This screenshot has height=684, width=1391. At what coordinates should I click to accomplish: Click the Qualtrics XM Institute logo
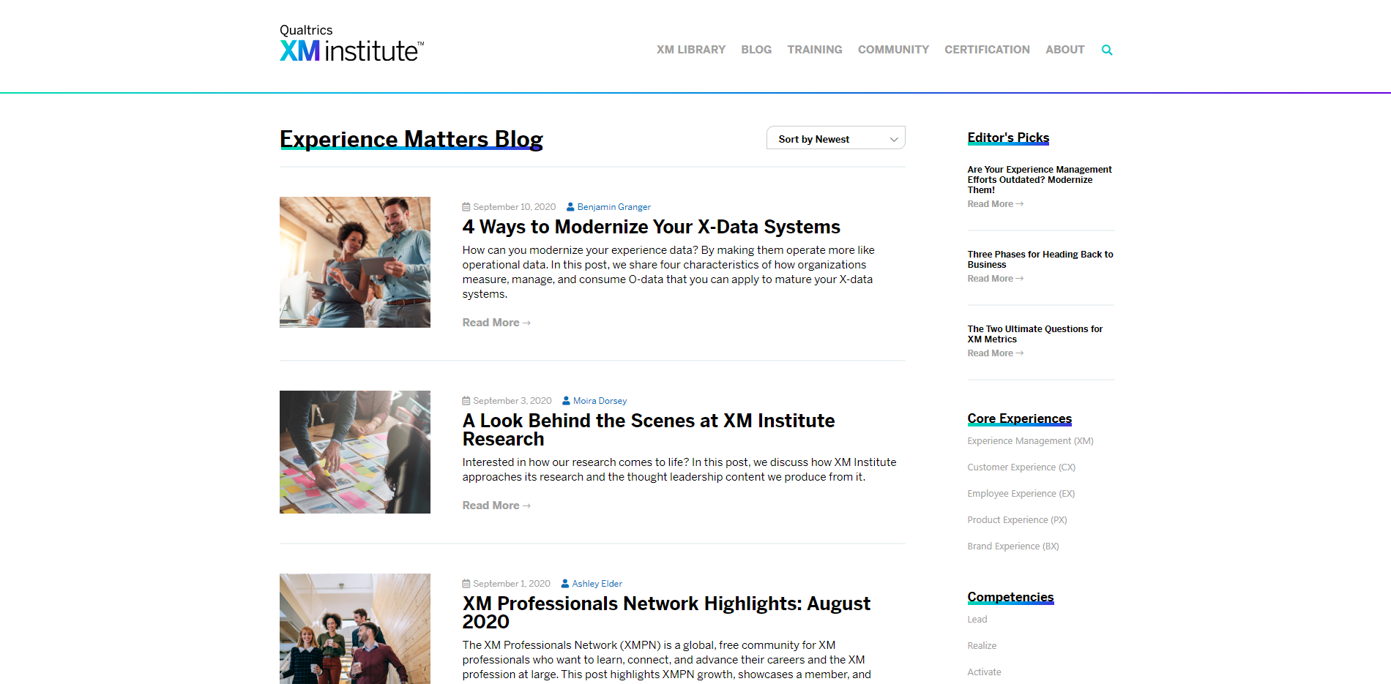pos(351,43)
